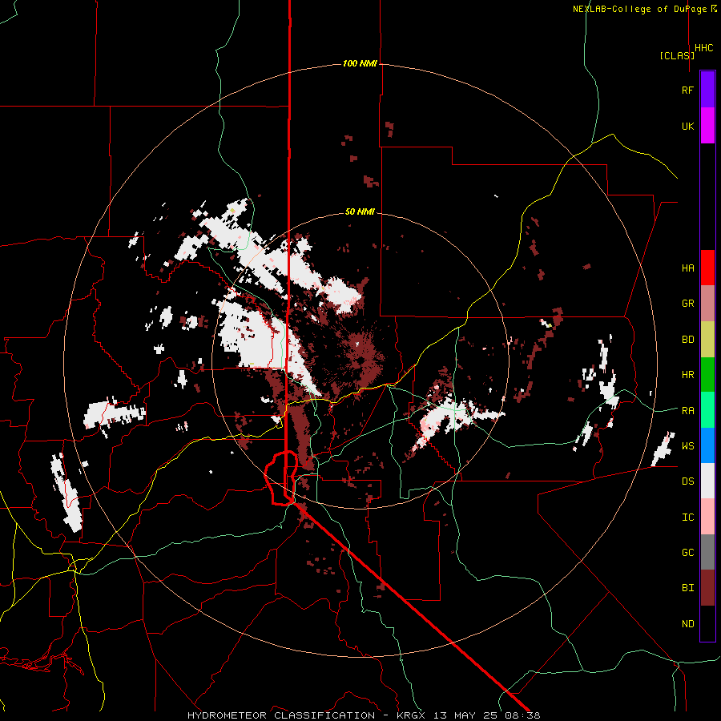Click the UK magenta legend swatch
721x721 pixels.
707,126
